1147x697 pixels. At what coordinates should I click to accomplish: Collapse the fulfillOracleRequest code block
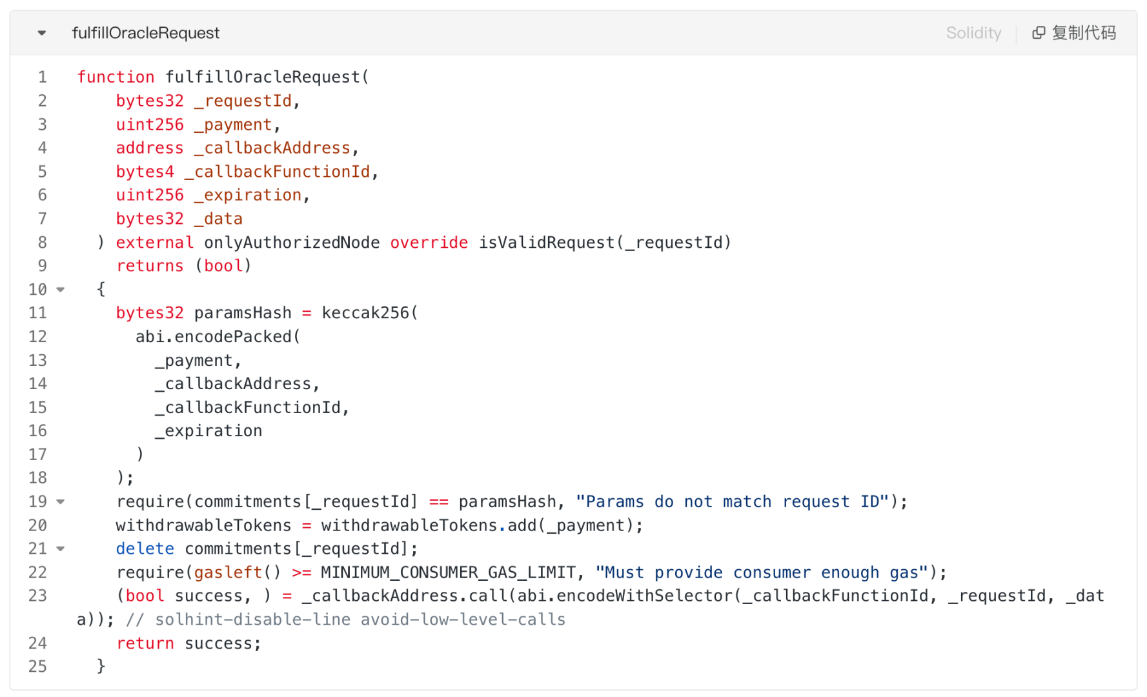click(x=42, y=33)
